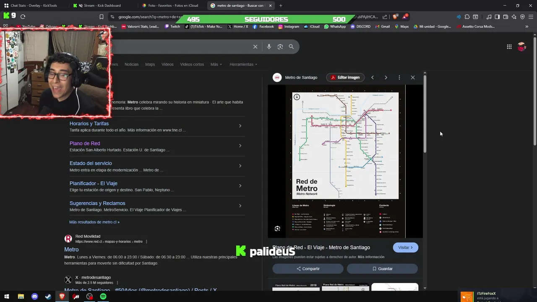Expand the Herramientas tools dropdown
The width and height of the screenshot is (537, 302).
point(243,64)
